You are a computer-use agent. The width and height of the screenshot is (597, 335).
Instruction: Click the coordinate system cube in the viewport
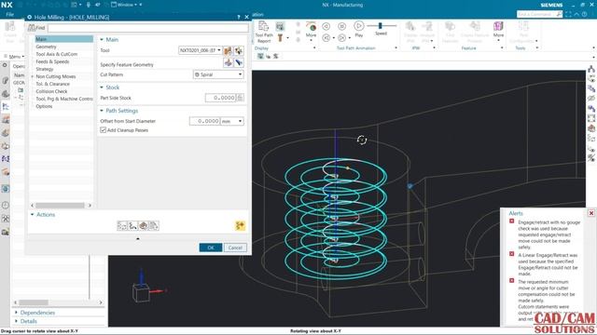point(141,293)
